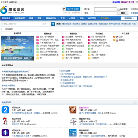Click the 论坛首页 breadcrumb link
Viewport: 138px width, 138px height.
[x=9, y=29]
